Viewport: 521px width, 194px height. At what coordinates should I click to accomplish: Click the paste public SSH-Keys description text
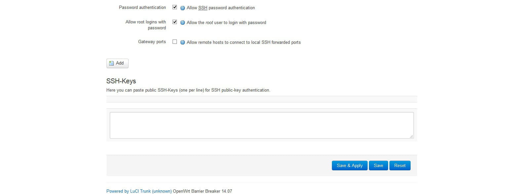[188, 90]
